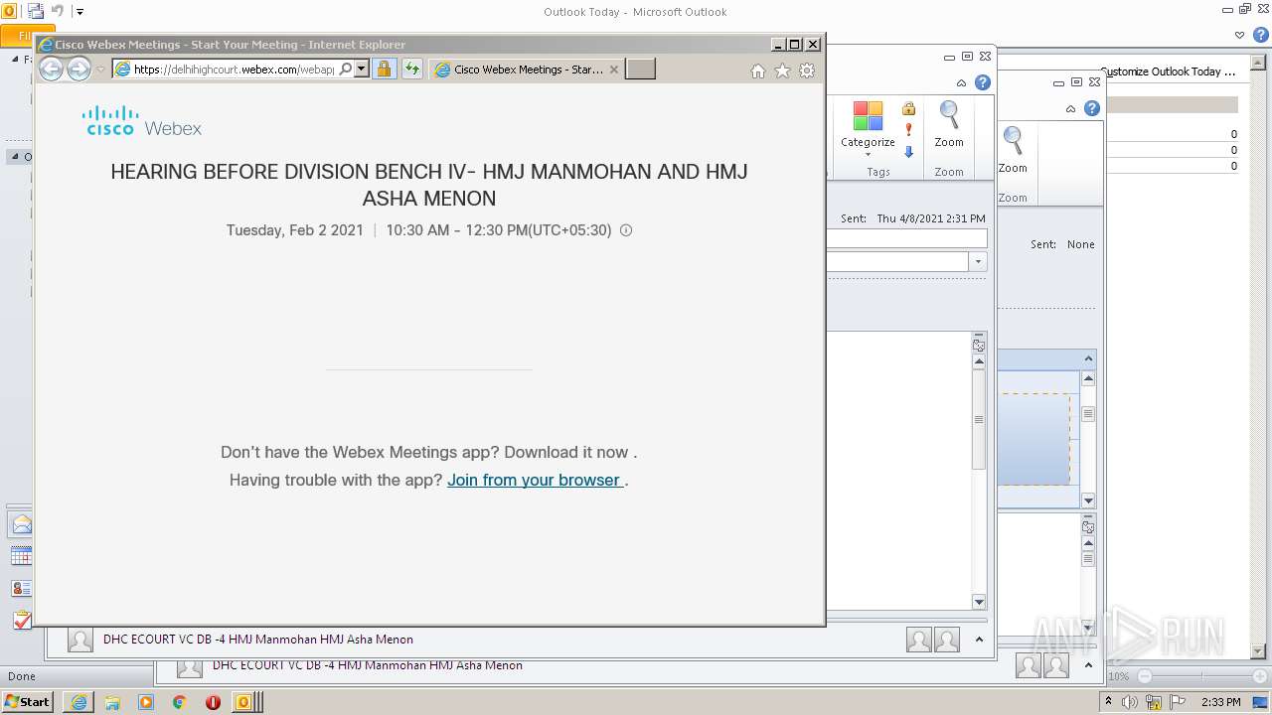Open the Internet Explorer Tools gear menu
This screenshot has width=1272, height=715.
(x=807, y=71)
